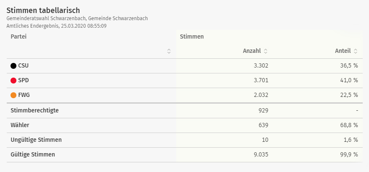Click the black CSU color dot
Image resolution: width=369 pixels, height=172 pixels.
coord(13,66)
